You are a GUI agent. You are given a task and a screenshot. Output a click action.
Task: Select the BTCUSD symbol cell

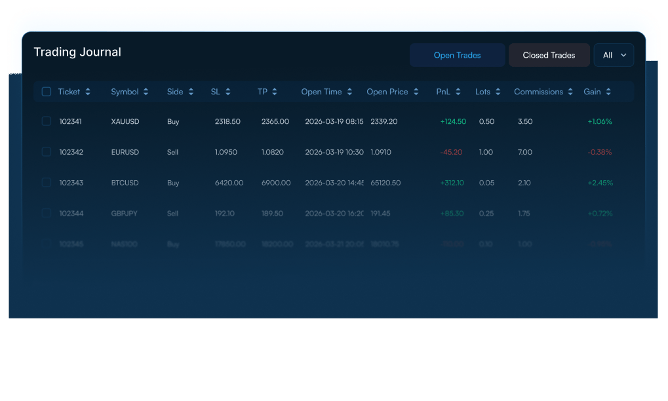coord(125,183)
